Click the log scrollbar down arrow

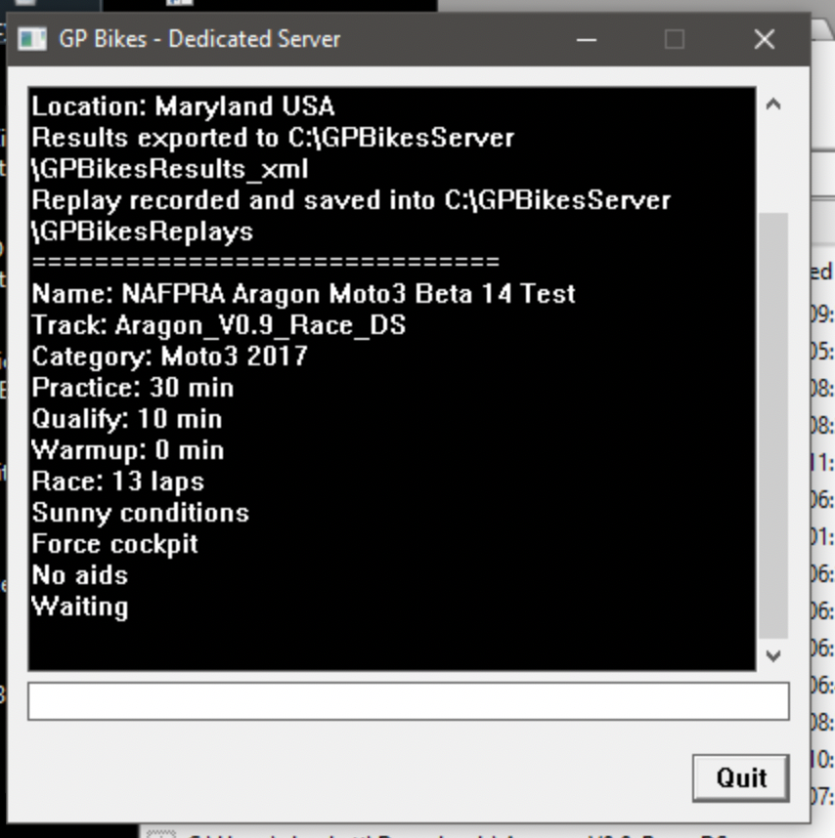[x=773, y=655]
